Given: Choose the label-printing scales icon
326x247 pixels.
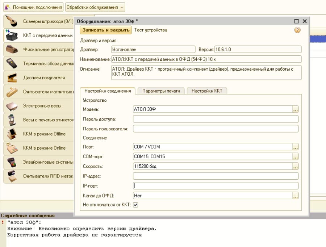Looking at the screenshot, I should pos(12,120).
